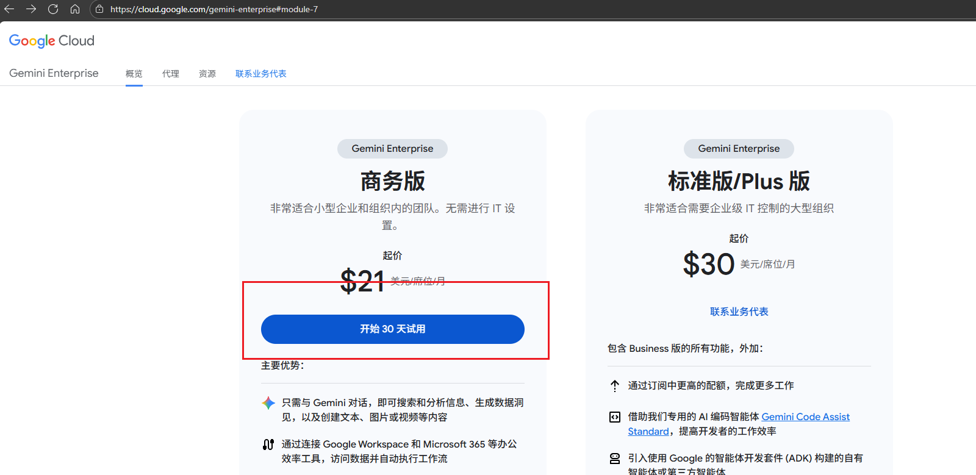
Task: Select the 资源 tab
Action: click(x=207, y=74)
